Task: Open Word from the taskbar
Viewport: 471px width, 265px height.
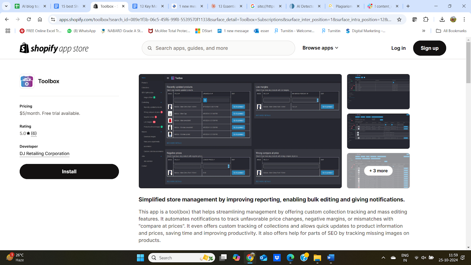Action: click(331, 258)
